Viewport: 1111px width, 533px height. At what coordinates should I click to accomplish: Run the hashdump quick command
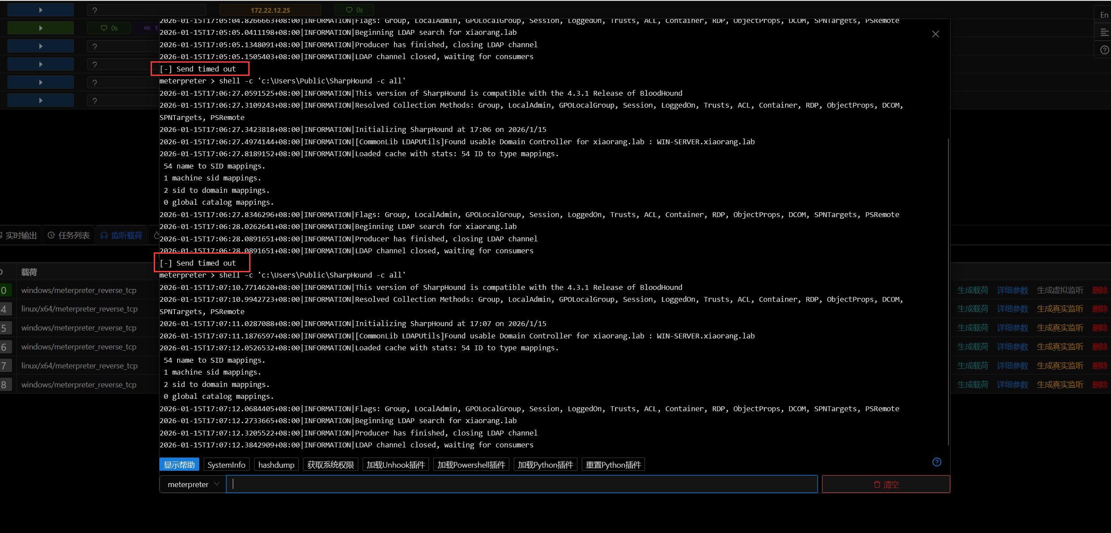coord(276,465)
